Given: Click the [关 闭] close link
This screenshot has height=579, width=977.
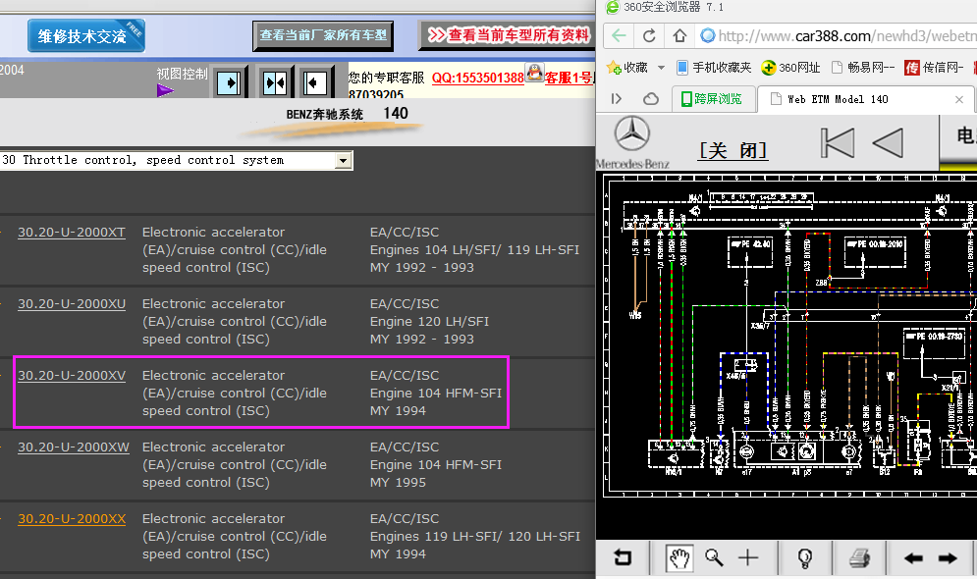Looking at the screenshot, I should coord(733,151).
